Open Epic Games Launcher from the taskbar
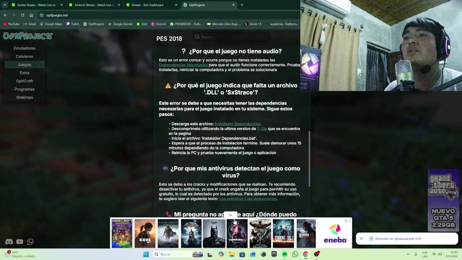Viewport: 462px width, 260px height. 274,254
